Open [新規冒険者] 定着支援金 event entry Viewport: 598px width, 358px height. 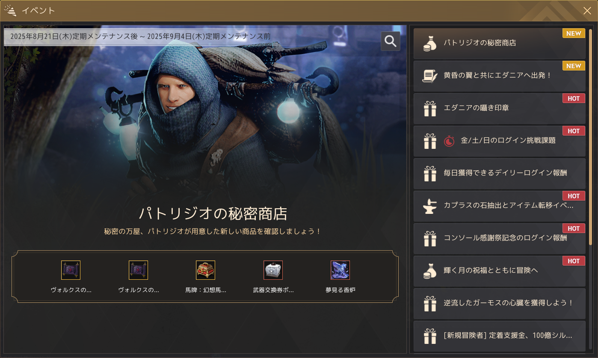499,336
